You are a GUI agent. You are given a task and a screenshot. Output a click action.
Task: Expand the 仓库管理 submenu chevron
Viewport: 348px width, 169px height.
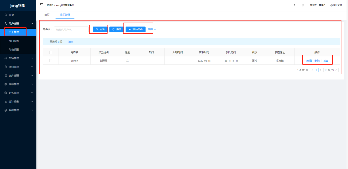click(x=32, y=76)
